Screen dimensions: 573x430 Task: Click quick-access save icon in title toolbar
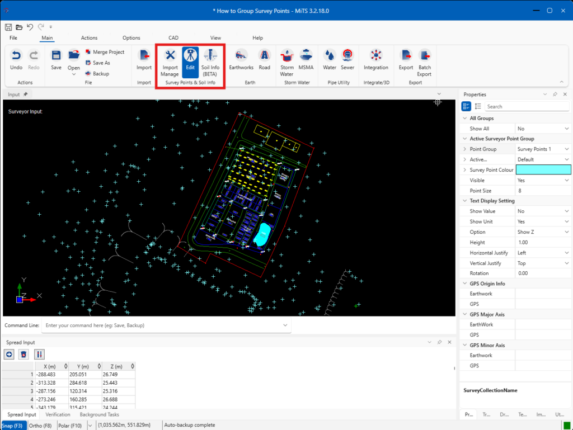coord(8,27)
